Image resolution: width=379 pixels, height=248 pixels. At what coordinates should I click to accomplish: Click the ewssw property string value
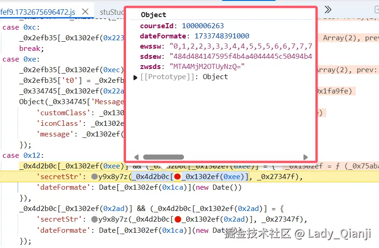pos(241,46)
